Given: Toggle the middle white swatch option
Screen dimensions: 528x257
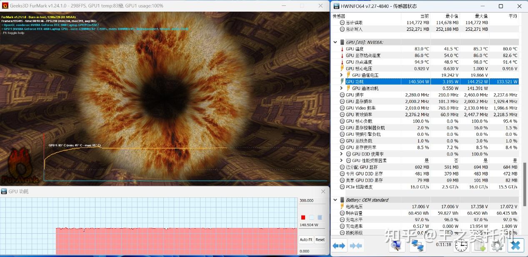Looking at the screenshot, I should coord(312,217).
